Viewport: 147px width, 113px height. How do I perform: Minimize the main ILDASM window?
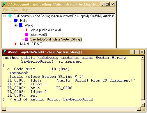point(102,4)
